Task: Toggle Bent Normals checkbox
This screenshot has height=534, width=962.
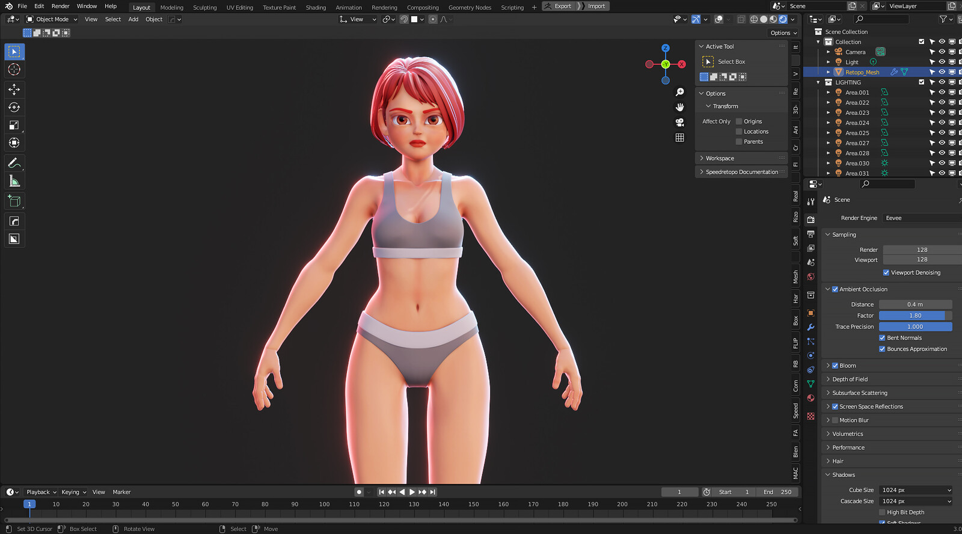Action: pyautogui.click(x=883, y=338)
